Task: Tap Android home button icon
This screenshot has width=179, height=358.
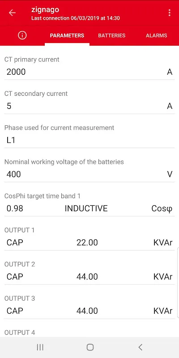Action: 90,347
